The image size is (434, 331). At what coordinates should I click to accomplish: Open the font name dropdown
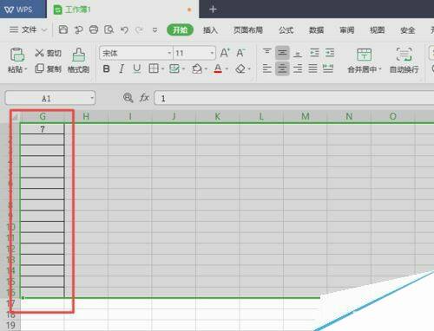click(x=169, y=53)
